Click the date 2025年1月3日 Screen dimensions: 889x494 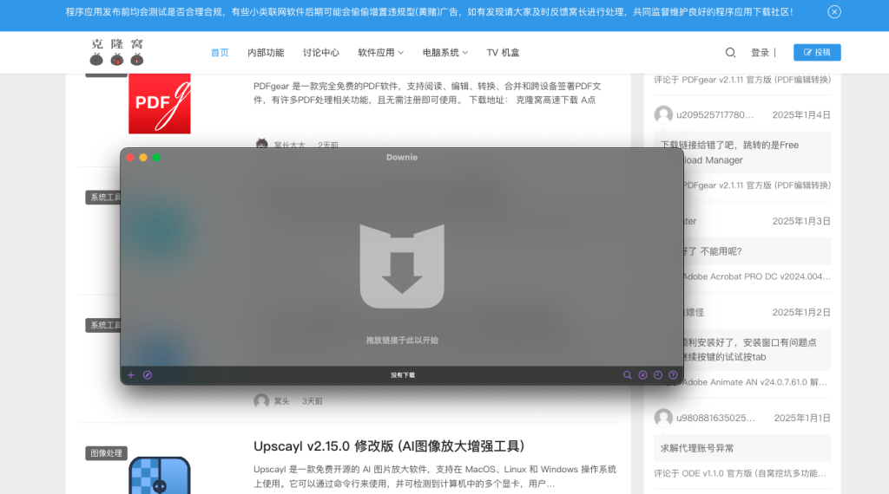coord(801,221)
